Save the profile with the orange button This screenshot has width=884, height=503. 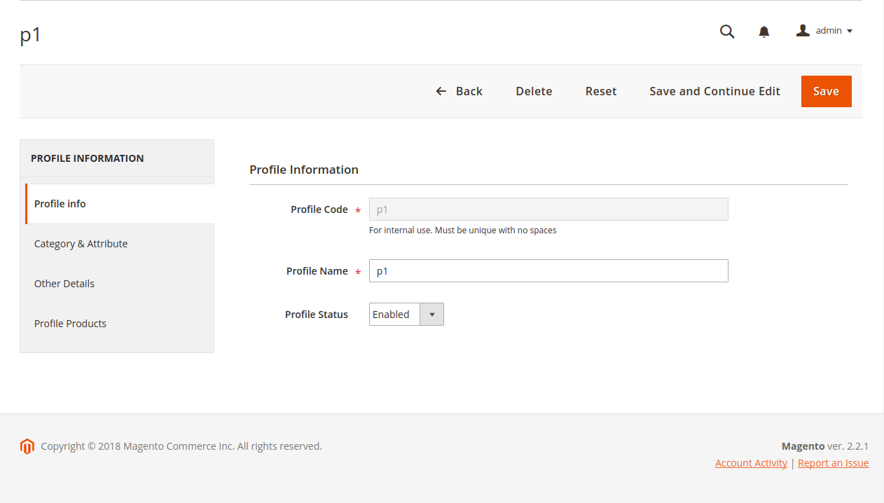coord(826,91)
